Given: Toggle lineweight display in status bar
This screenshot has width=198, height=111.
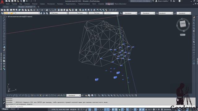Looking at the screenshot, I should (113, 109).
